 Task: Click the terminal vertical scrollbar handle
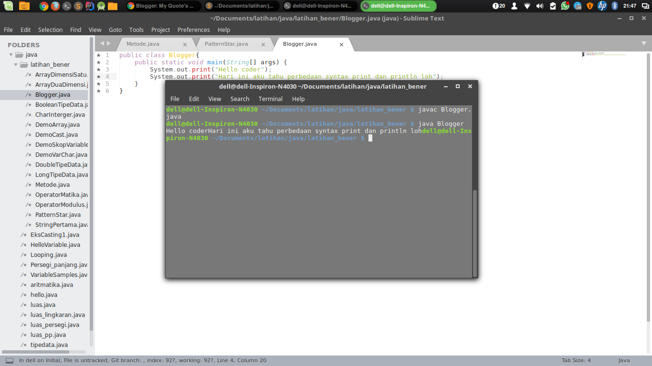(474, 233)
